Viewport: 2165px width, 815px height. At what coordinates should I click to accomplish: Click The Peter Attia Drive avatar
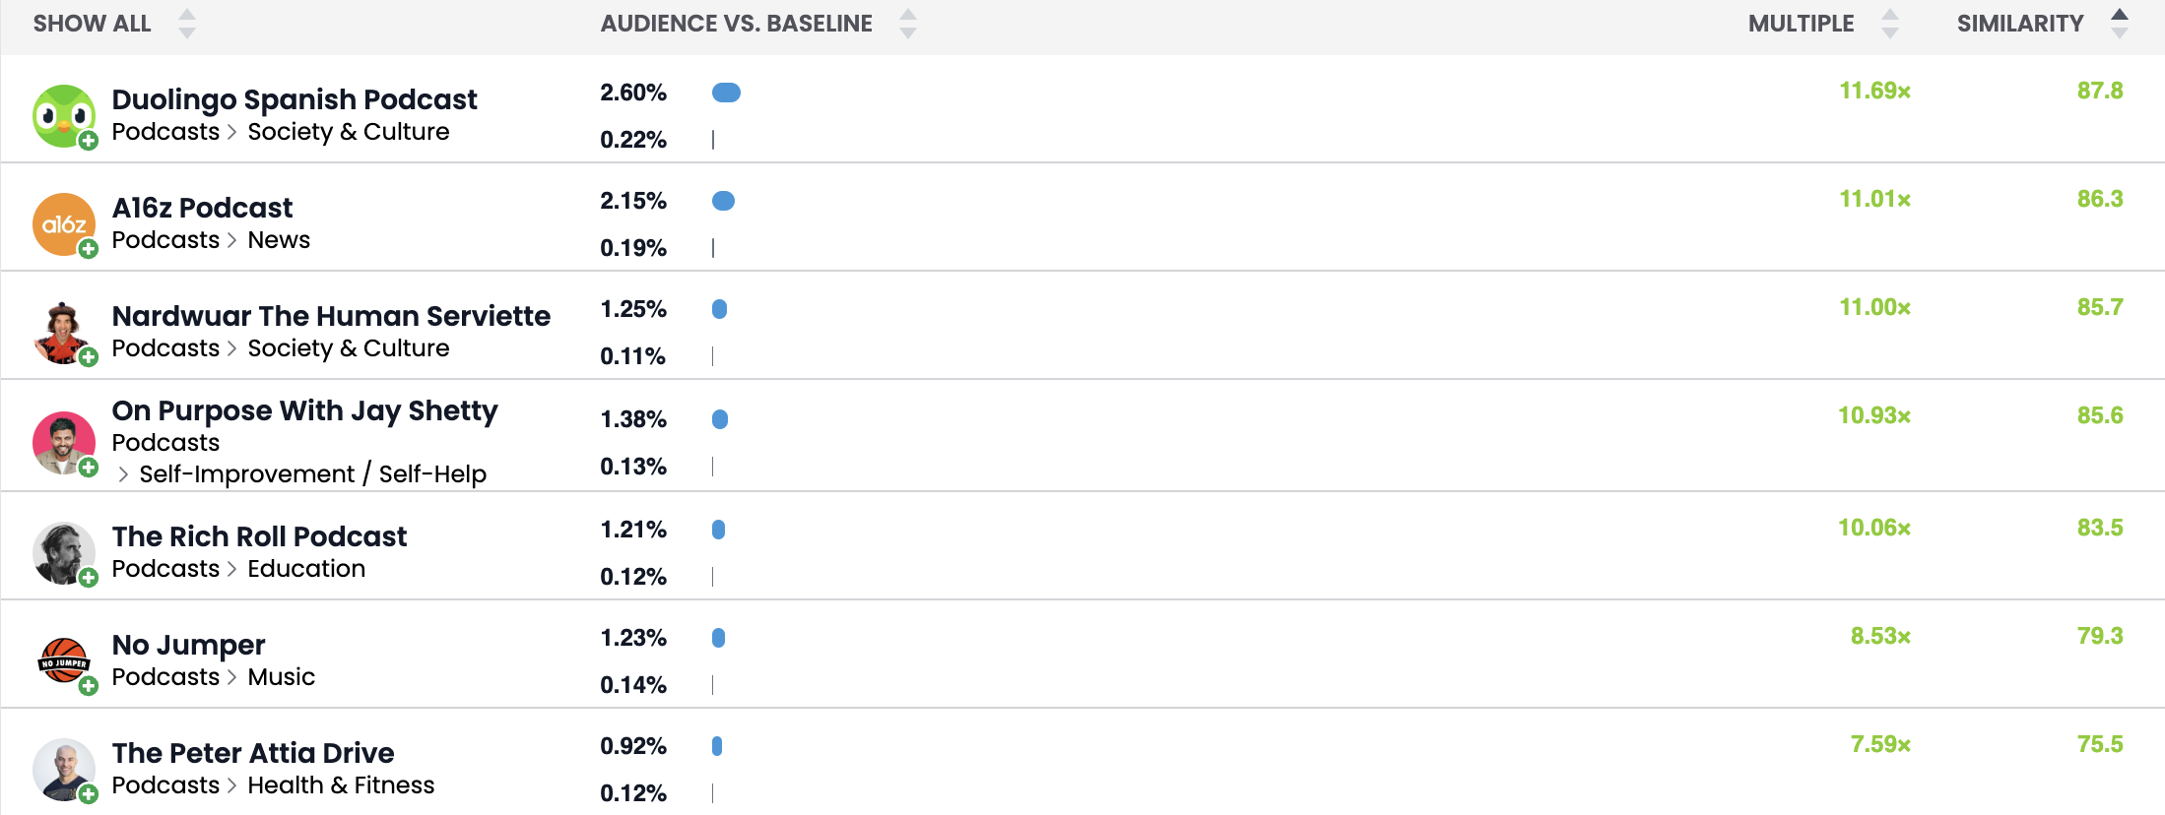(x=63, y=770)
